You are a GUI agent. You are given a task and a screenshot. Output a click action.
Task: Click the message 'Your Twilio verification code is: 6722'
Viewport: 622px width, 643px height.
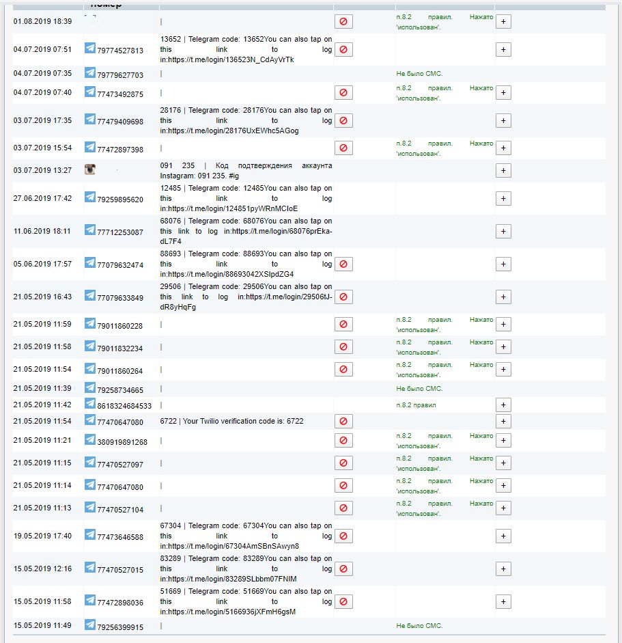click(x=243, y=421)
